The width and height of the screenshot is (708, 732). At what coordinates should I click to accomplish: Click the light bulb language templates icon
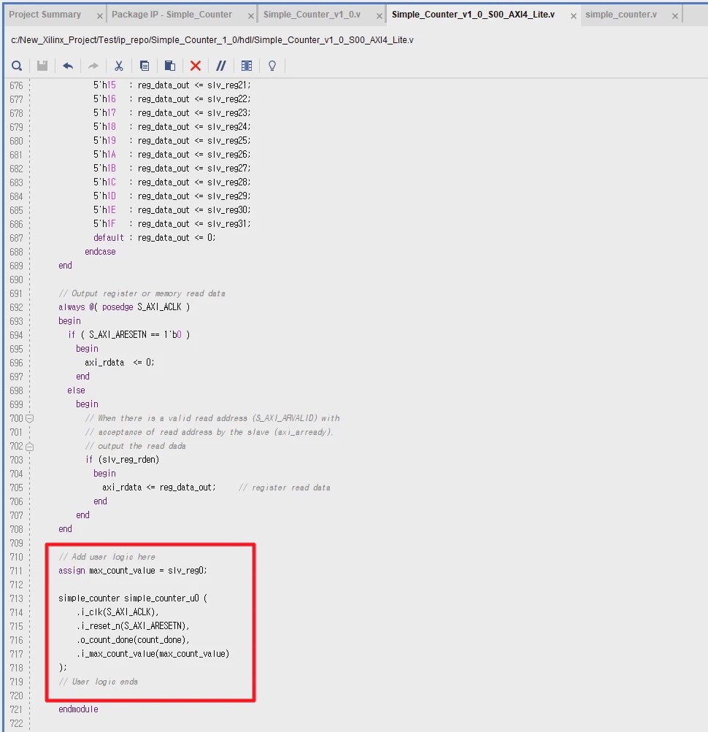tap(272, 66)
